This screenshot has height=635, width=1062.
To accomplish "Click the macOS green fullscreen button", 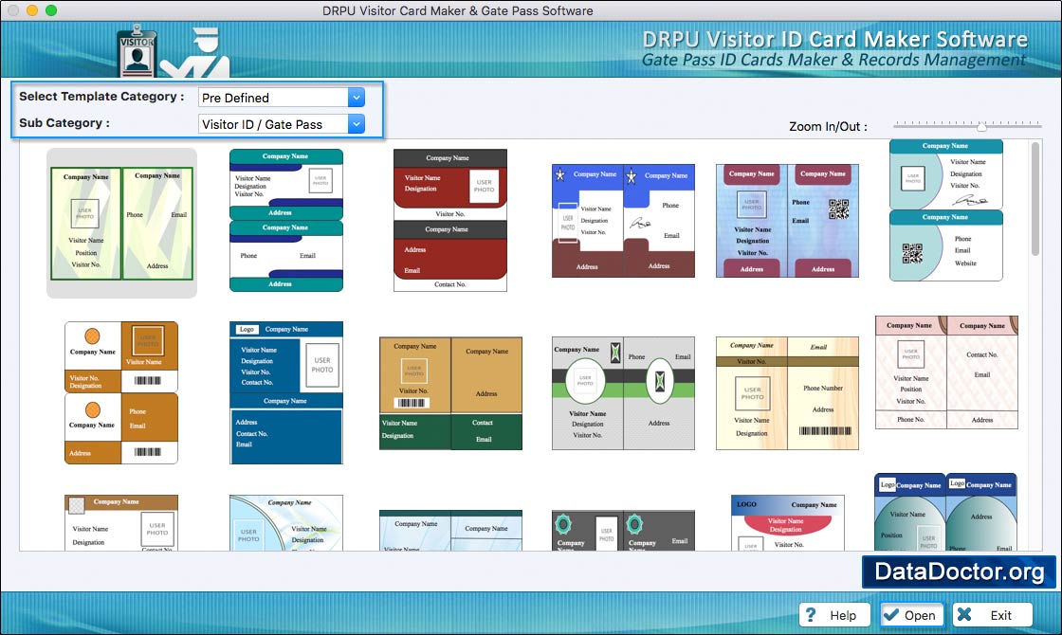I will click(51, 10).
